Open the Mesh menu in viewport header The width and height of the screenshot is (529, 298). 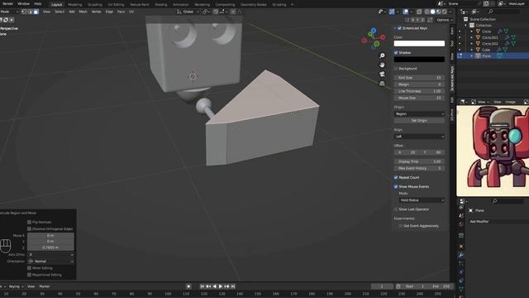click(x=83, y=12)
